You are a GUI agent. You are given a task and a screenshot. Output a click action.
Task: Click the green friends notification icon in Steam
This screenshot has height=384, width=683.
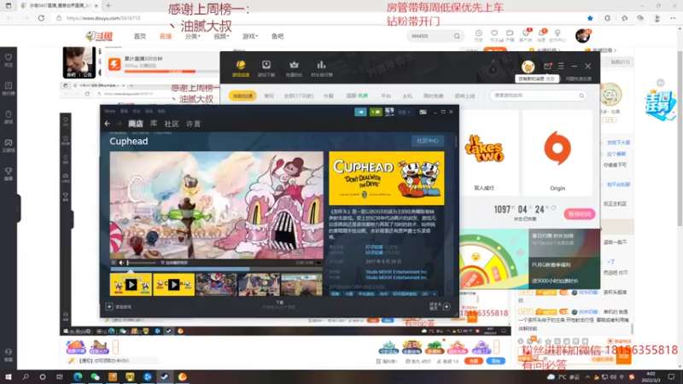coord(376,112)
